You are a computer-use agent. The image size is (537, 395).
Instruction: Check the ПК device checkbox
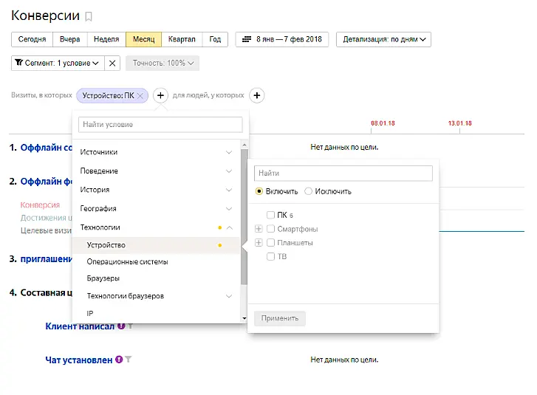271,215
